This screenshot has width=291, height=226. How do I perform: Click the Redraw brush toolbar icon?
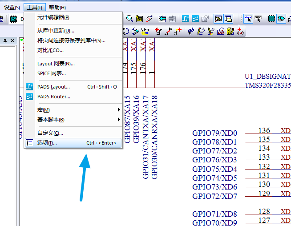pos(149,19)
